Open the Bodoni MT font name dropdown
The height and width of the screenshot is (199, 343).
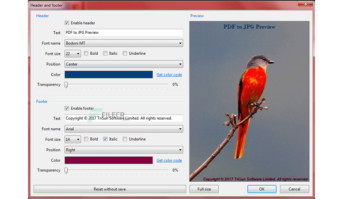point(123,43)
